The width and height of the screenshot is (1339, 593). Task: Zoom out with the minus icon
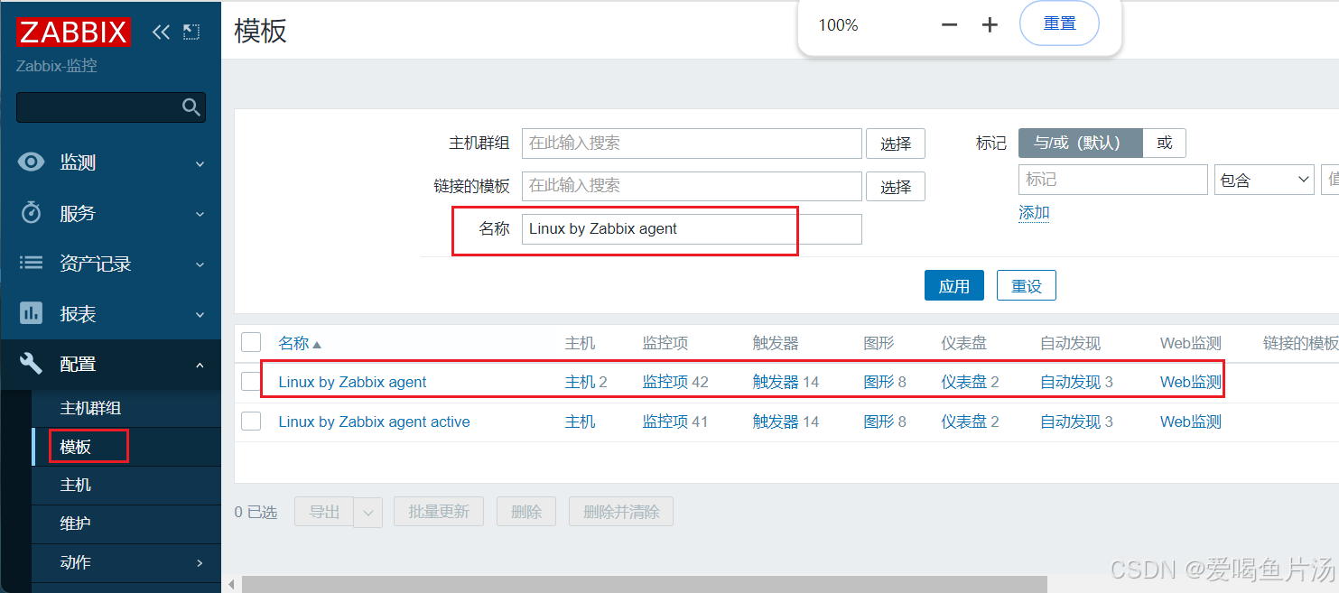click(949, 25)
